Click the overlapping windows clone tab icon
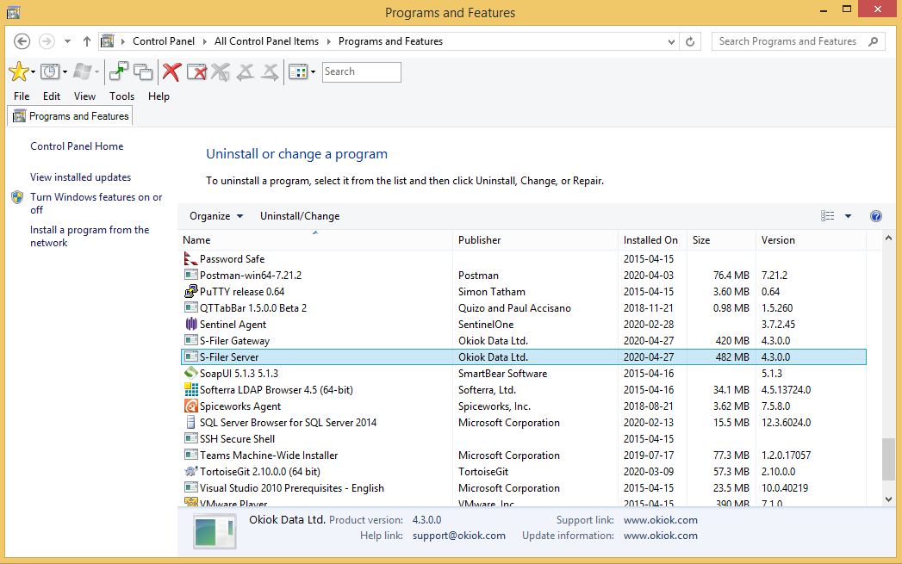 (x=143, y=71)
